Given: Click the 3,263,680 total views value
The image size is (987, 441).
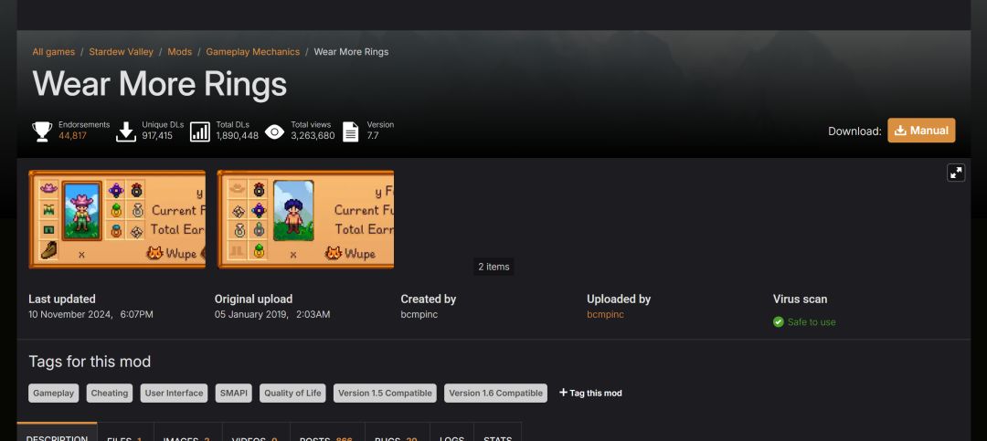Looking at the screenshot, I should tap(313, 136).
